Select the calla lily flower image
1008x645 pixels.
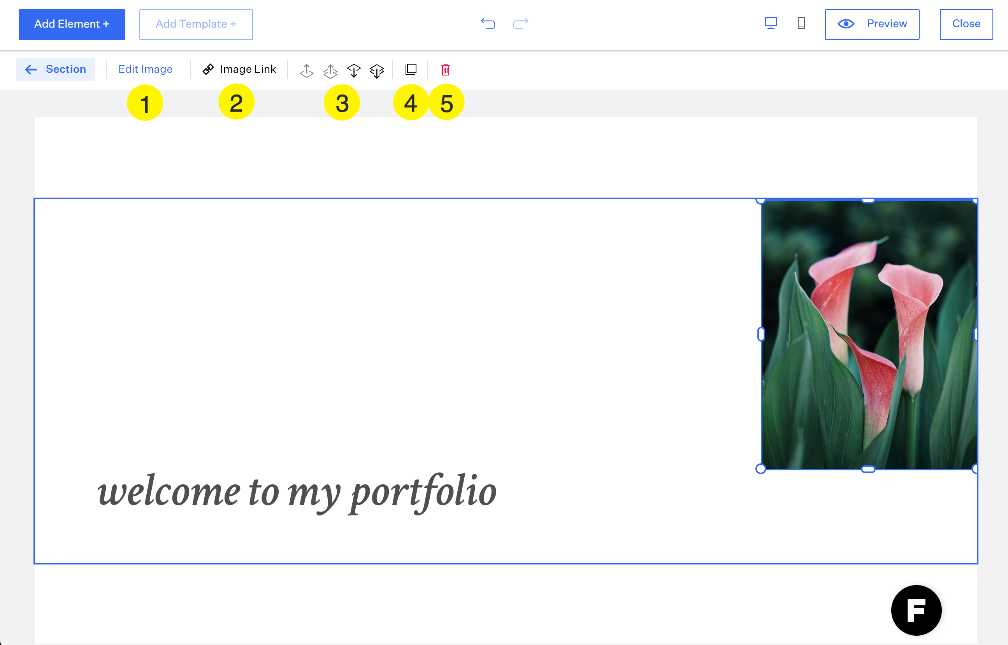pos(869,334)
